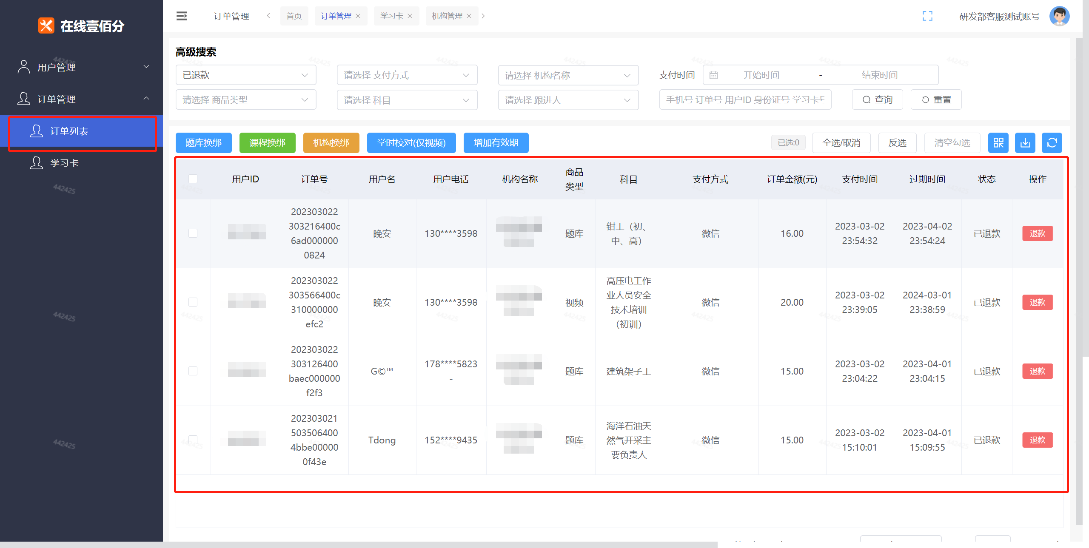Click the horizontal scrollbar at bottom

pyautogui.click(x=359, y=545)
